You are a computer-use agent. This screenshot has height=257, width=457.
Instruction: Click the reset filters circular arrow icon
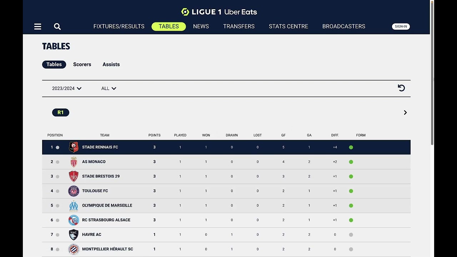point(401,88)
